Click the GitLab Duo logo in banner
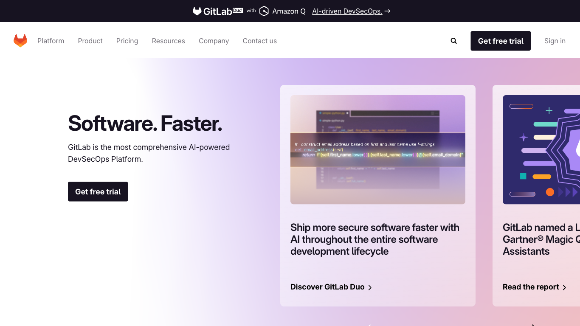580x326 pixels. pos(218,11)
